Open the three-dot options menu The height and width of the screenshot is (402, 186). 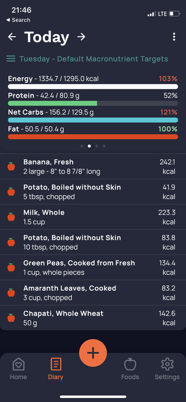point(174,37)
